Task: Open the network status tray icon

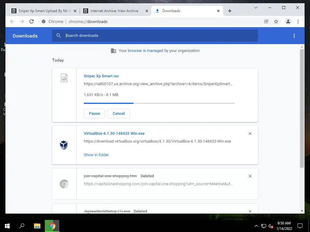Action: [264, 226]
